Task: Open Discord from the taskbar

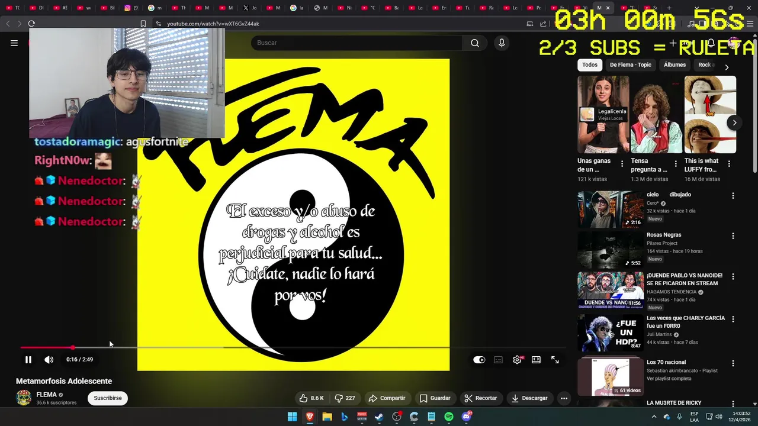Action: tap(467, 417)
